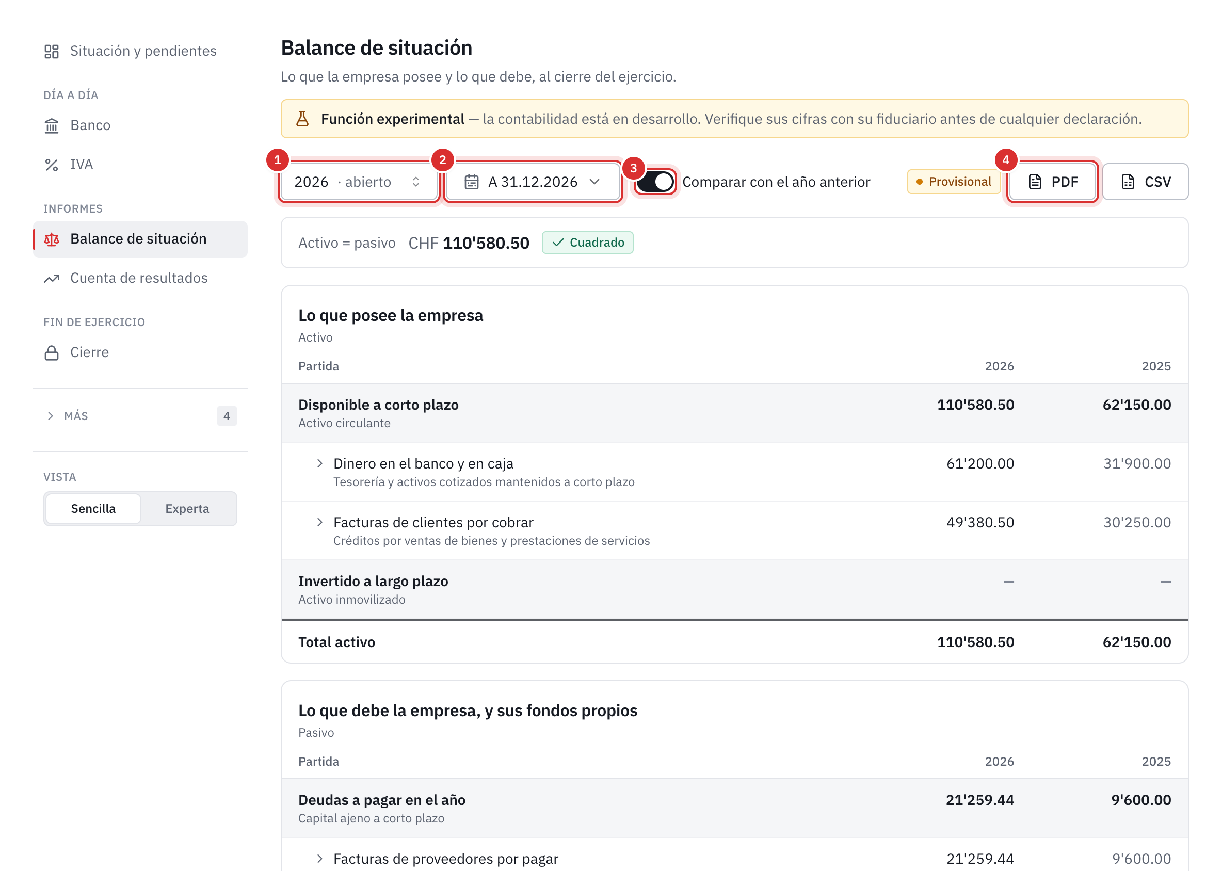Click the IVA percent icon
Image resolution: width=1222 pixels, height=871 pixels.
(52, 165)
